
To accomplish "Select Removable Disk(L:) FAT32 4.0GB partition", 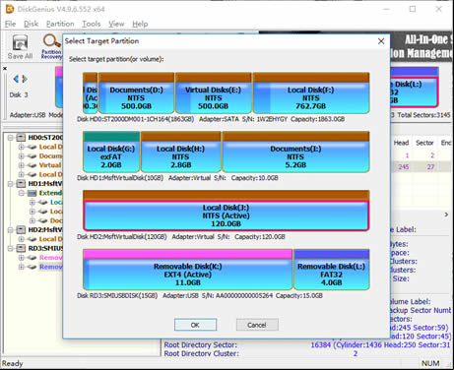I will point(331,270).
